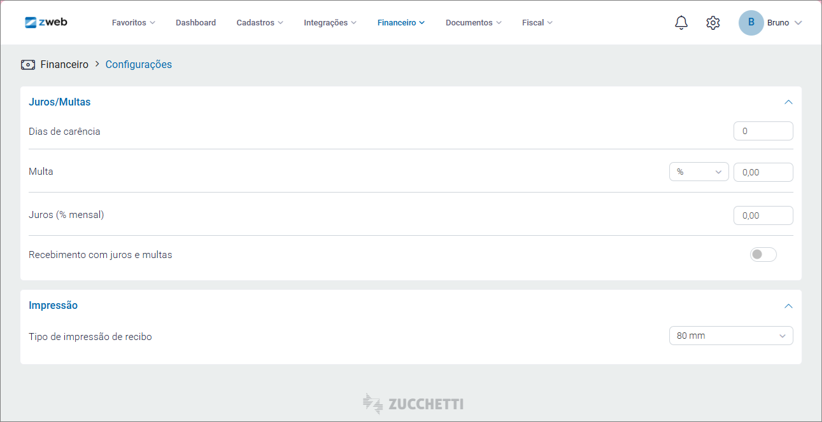Go to the Dashboard page
Image resolution: width=822 pixels, height=422 pixels.
pos(195,23)
